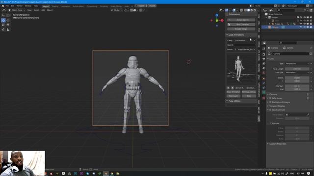Open the Blender logo app menu
The image size is (314, 176).
pyautogui.click(x=3, y=6)
